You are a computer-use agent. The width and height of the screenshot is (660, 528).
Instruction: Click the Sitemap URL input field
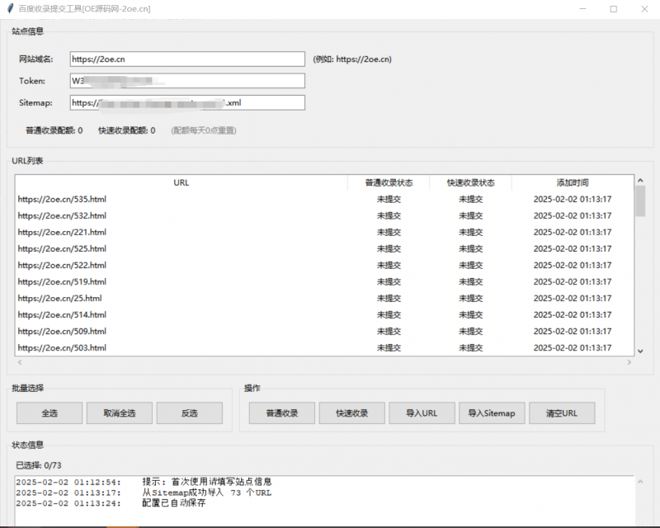(186, 102)
